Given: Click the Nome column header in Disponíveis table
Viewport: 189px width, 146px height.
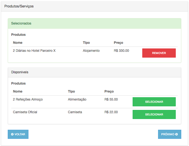Looking at the screenshot, I should 18,91.
